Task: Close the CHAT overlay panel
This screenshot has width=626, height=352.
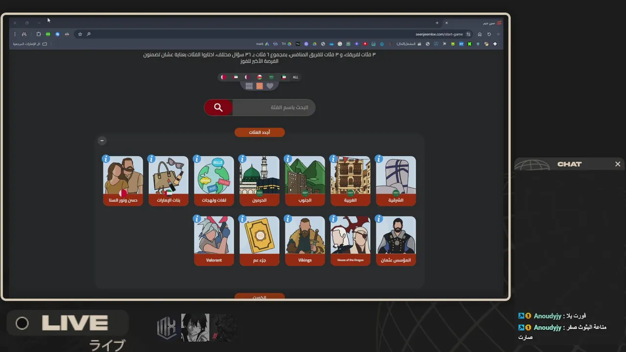Action: click(618, 164)
